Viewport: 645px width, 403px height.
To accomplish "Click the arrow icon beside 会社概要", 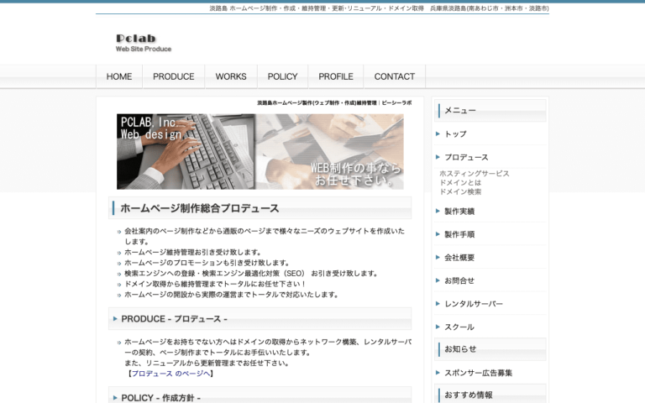I will [x=438, y=258].
